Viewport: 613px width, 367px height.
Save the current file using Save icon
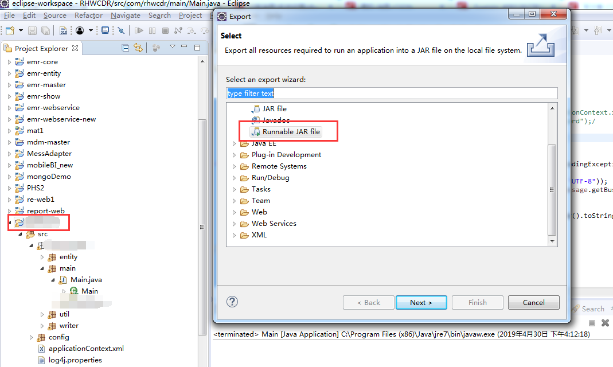(x=32, y=30)
